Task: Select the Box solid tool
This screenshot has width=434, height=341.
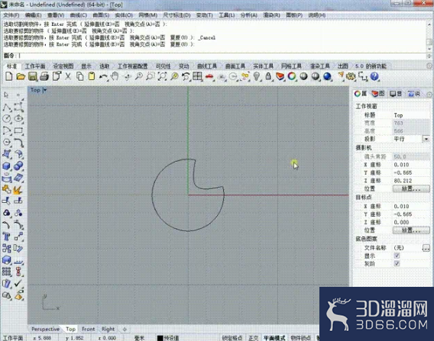Action: click(x=7, y=166)
